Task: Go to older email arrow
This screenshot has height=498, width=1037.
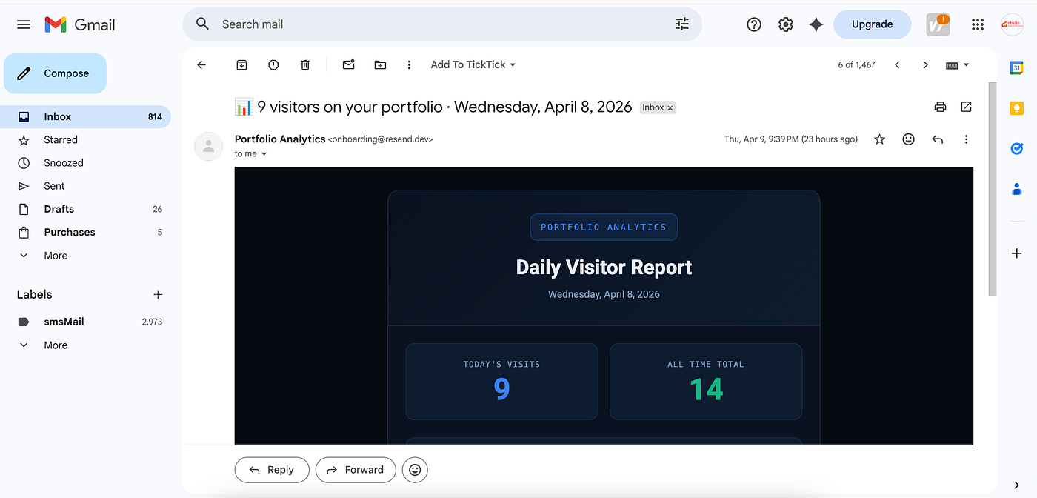Action: point(925,65)
